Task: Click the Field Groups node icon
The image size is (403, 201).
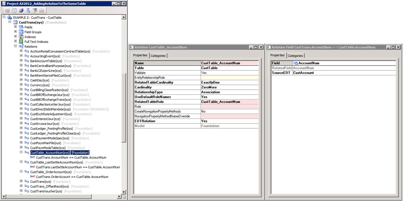Action: coord(21,32)
